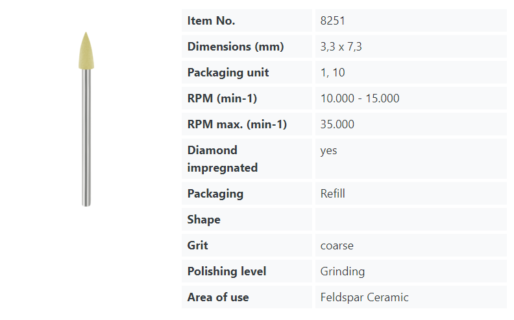Click the Packaging unit label
This screenshot has height=320, width=514.
pyautogui.click(x=228, y=73)
